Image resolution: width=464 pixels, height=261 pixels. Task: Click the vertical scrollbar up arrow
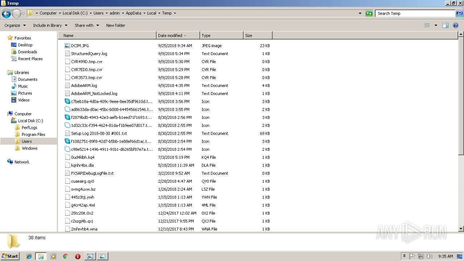pyautogui.click(x=461, y=34)
